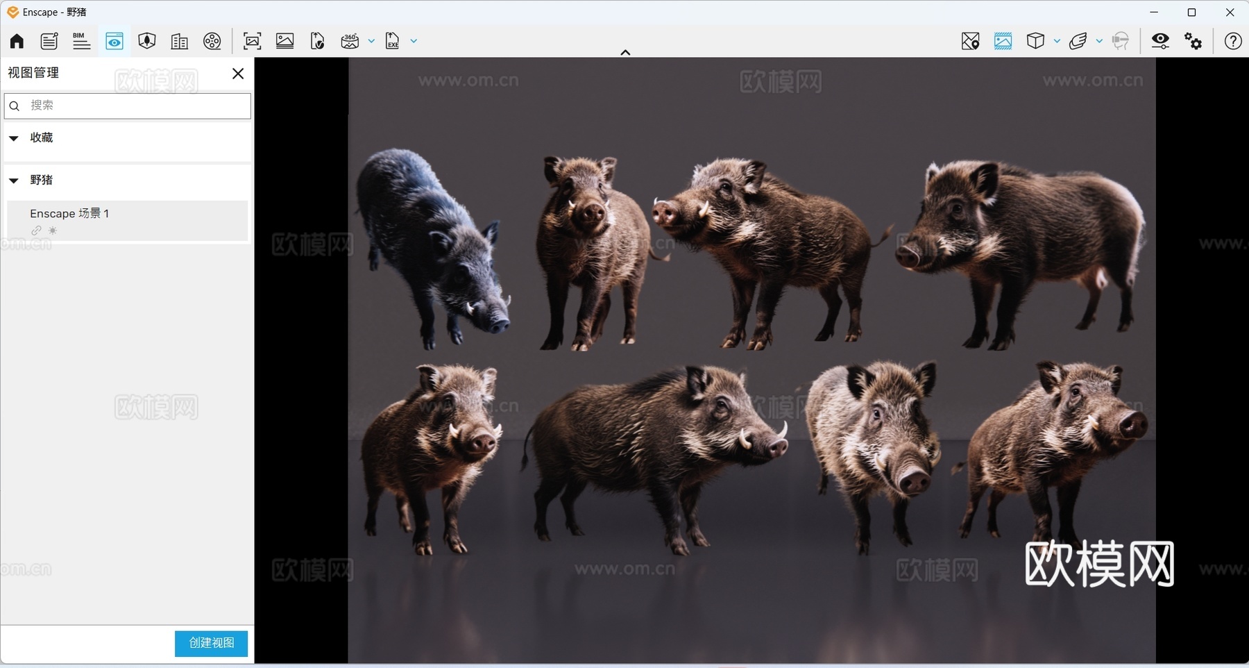Click the 创建视图 button
This screenshot has width=1249, height=668.
pos(211,643)
